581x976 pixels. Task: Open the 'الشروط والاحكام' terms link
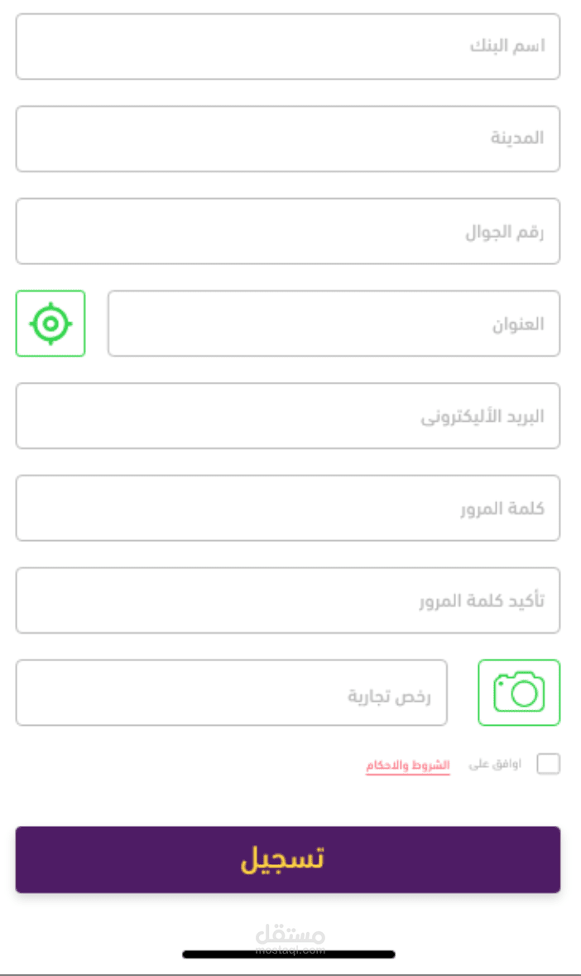point(408,765)
